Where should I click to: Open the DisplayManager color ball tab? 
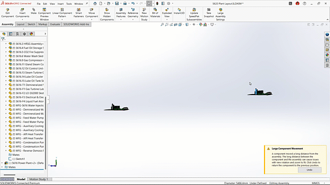(31, 34)
